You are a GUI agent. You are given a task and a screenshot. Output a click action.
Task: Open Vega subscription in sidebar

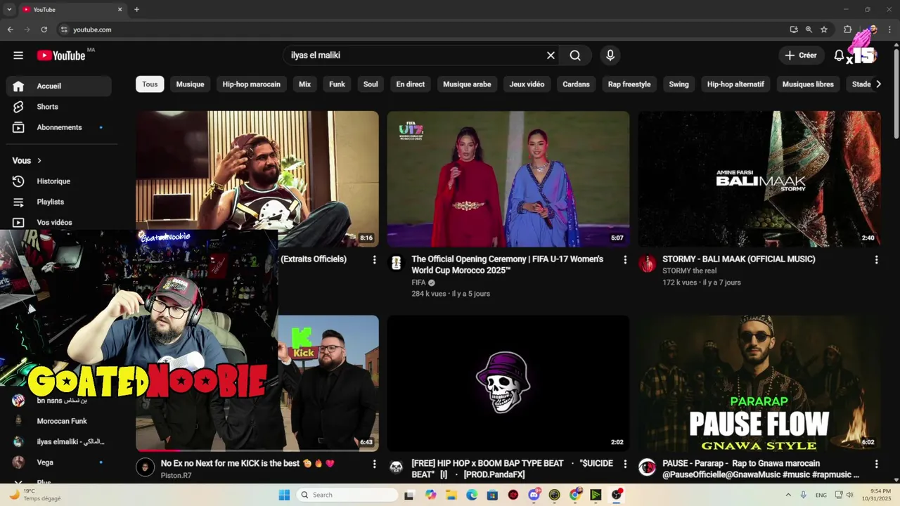pos(59,462)
